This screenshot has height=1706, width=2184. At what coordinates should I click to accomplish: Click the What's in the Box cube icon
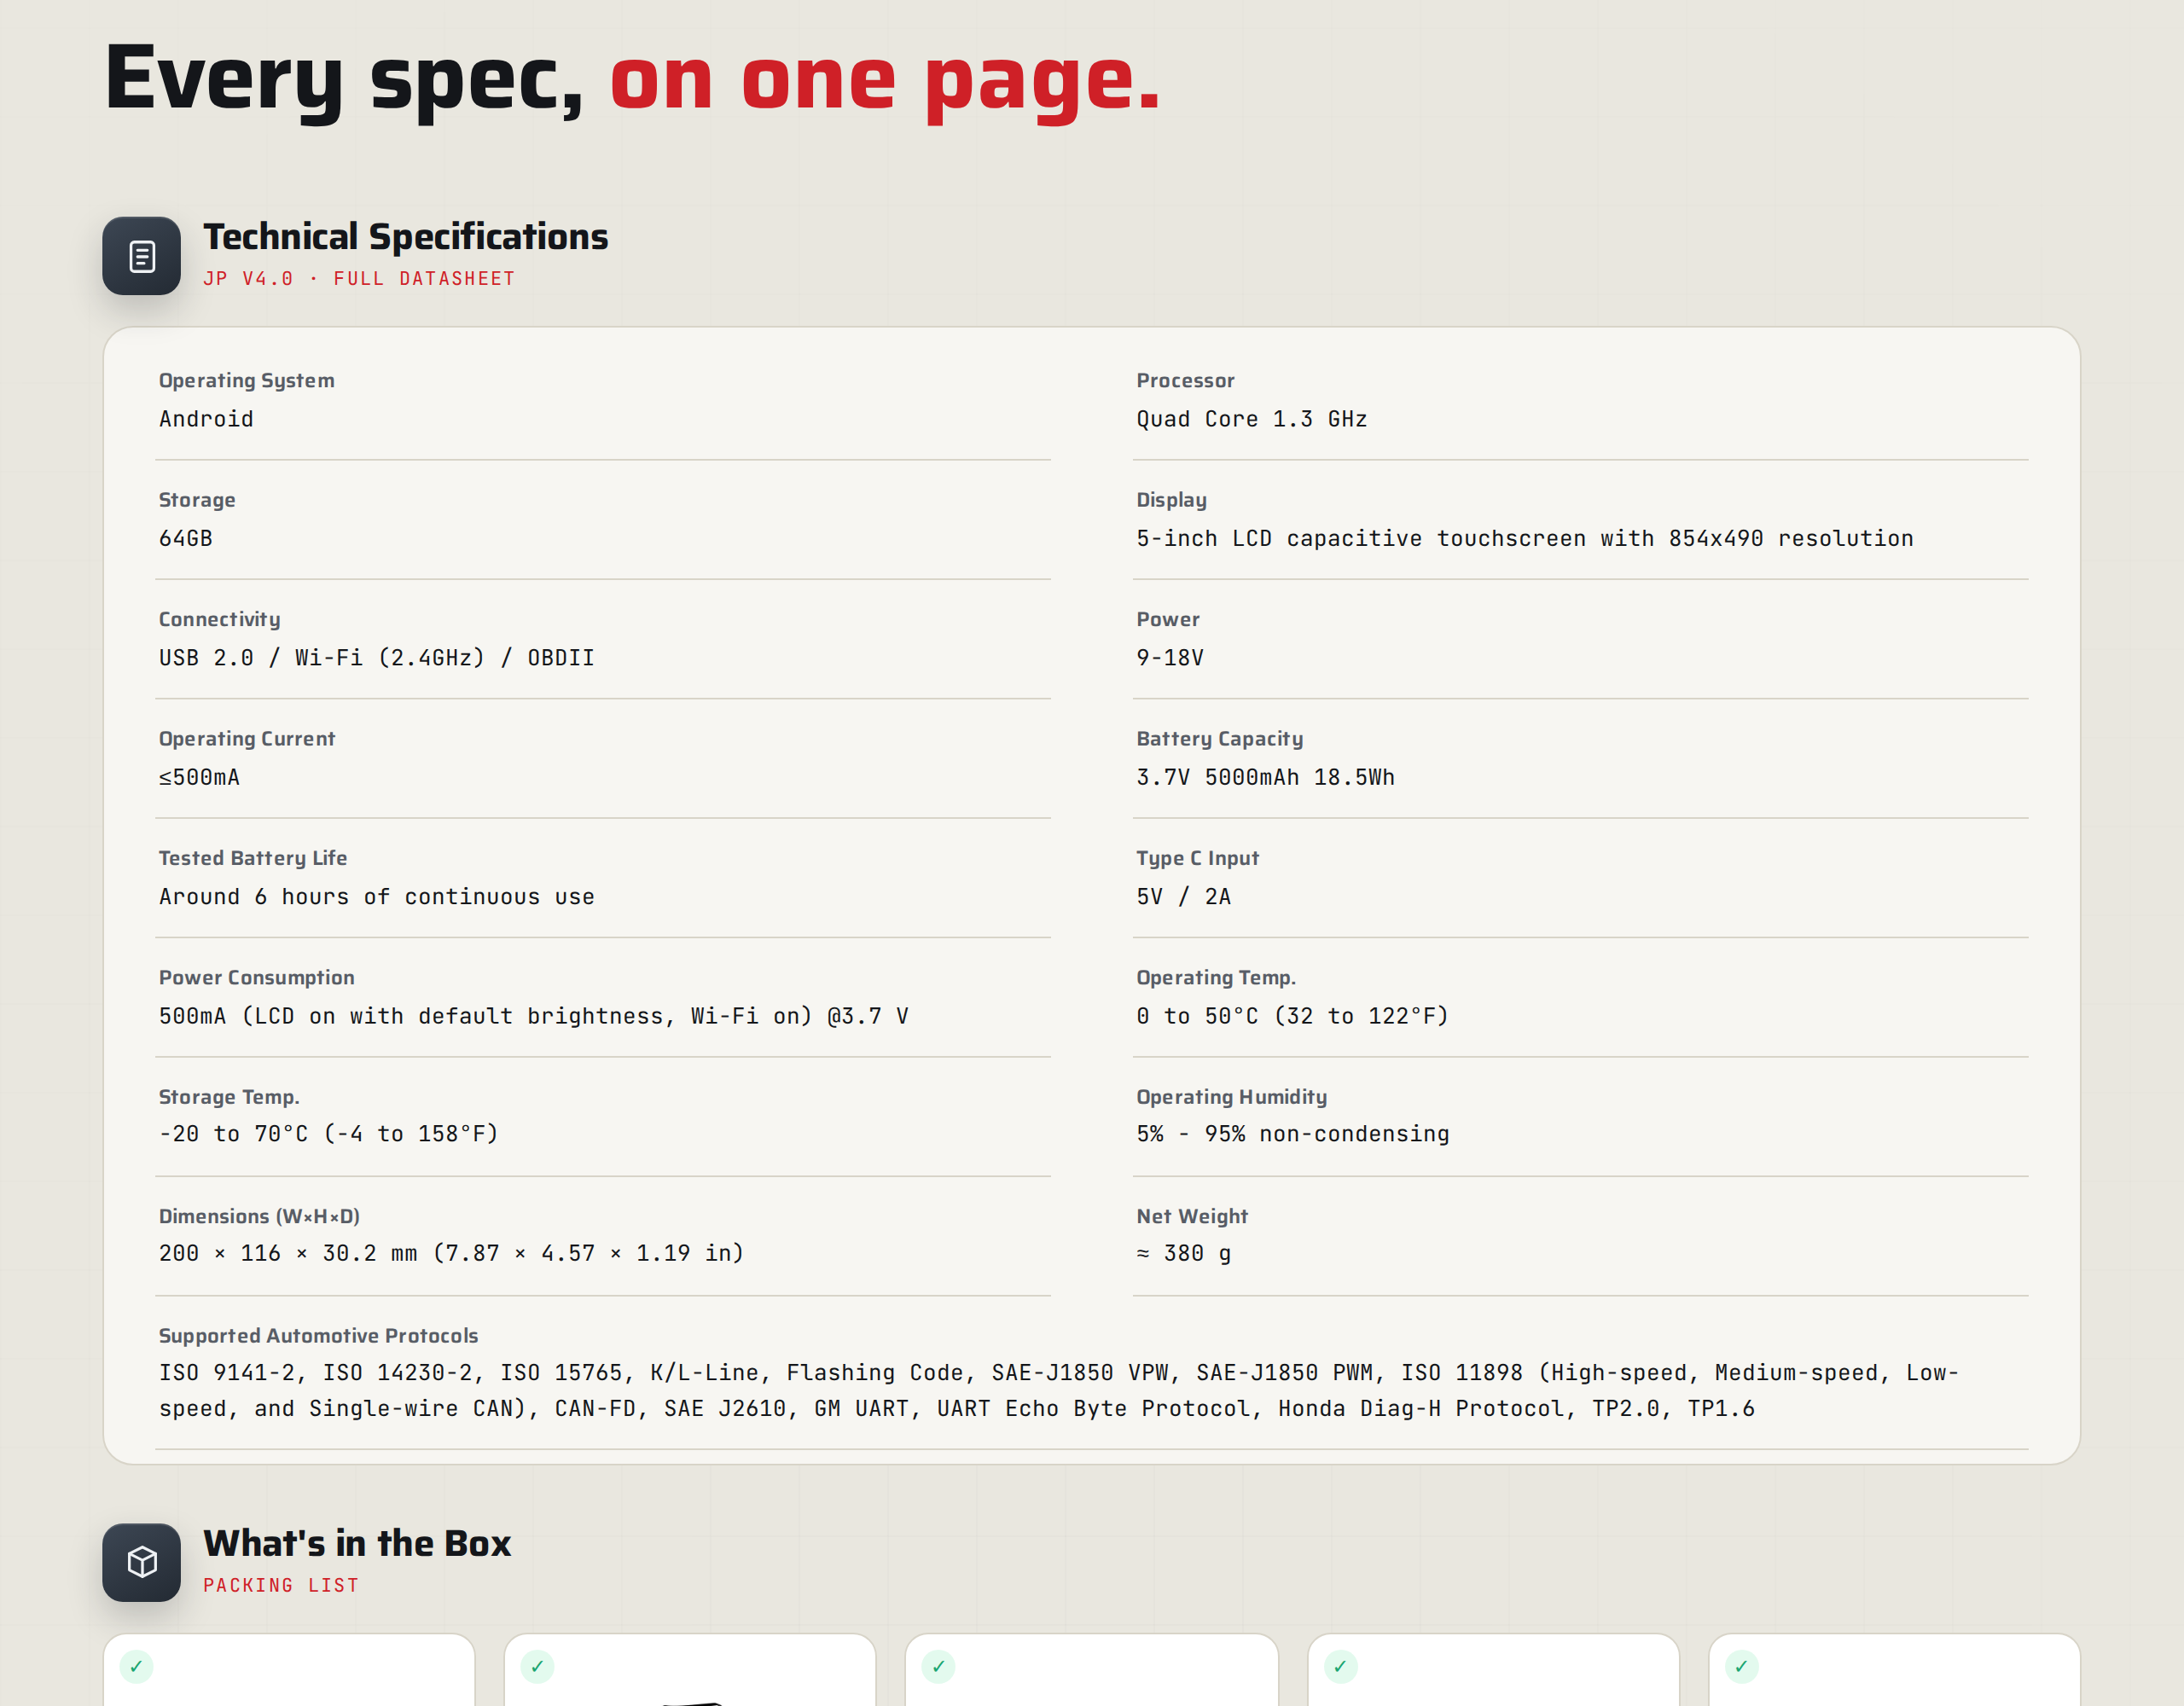pyautogui.click(x=141, y=1562)
